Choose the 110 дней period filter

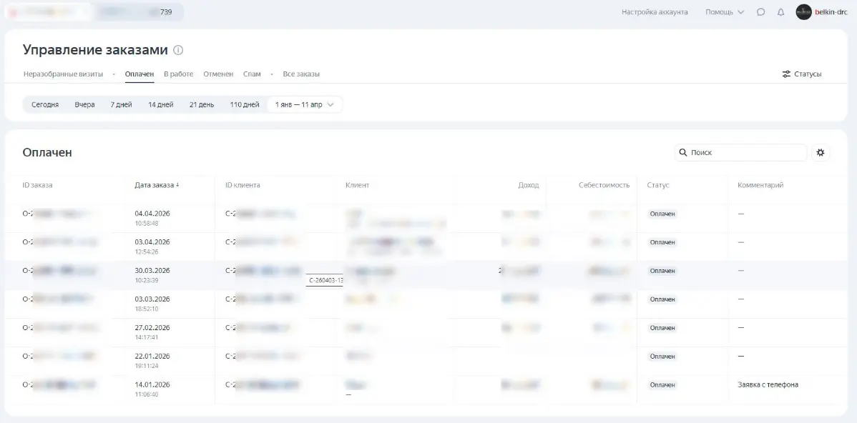(244, 104)
